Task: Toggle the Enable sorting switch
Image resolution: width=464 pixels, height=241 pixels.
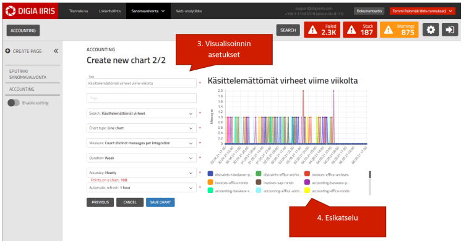Action: [14, 103]
